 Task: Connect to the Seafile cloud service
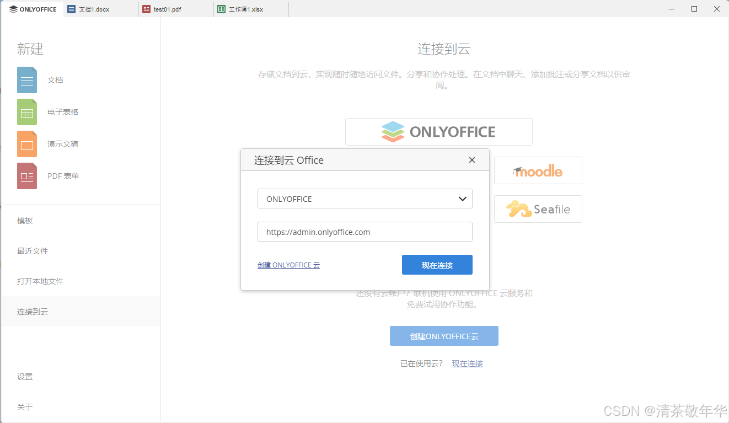coord(538,209)
